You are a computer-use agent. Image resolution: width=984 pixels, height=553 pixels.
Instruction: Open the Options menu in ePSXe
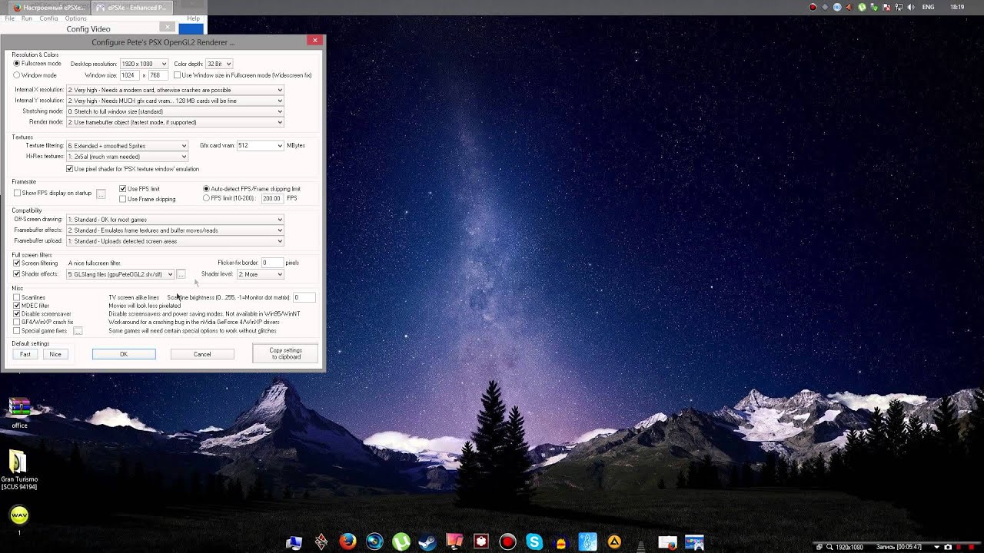[x=75, y=18]
